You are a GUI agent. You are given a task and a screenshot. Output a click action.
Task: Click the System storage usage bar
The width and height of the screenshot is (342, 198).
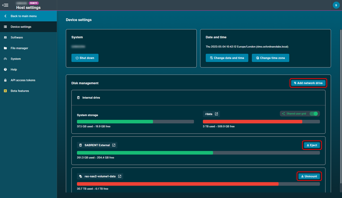pos(135,122)
